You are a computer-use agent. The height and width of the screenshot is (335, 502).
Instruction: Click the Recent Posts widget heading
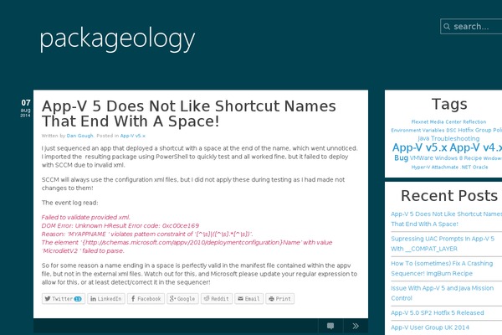tap(449, 195)
